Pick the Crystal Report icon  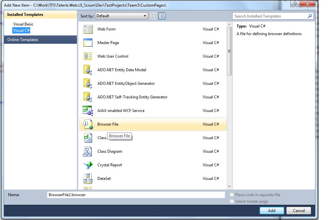coord(88,165)
